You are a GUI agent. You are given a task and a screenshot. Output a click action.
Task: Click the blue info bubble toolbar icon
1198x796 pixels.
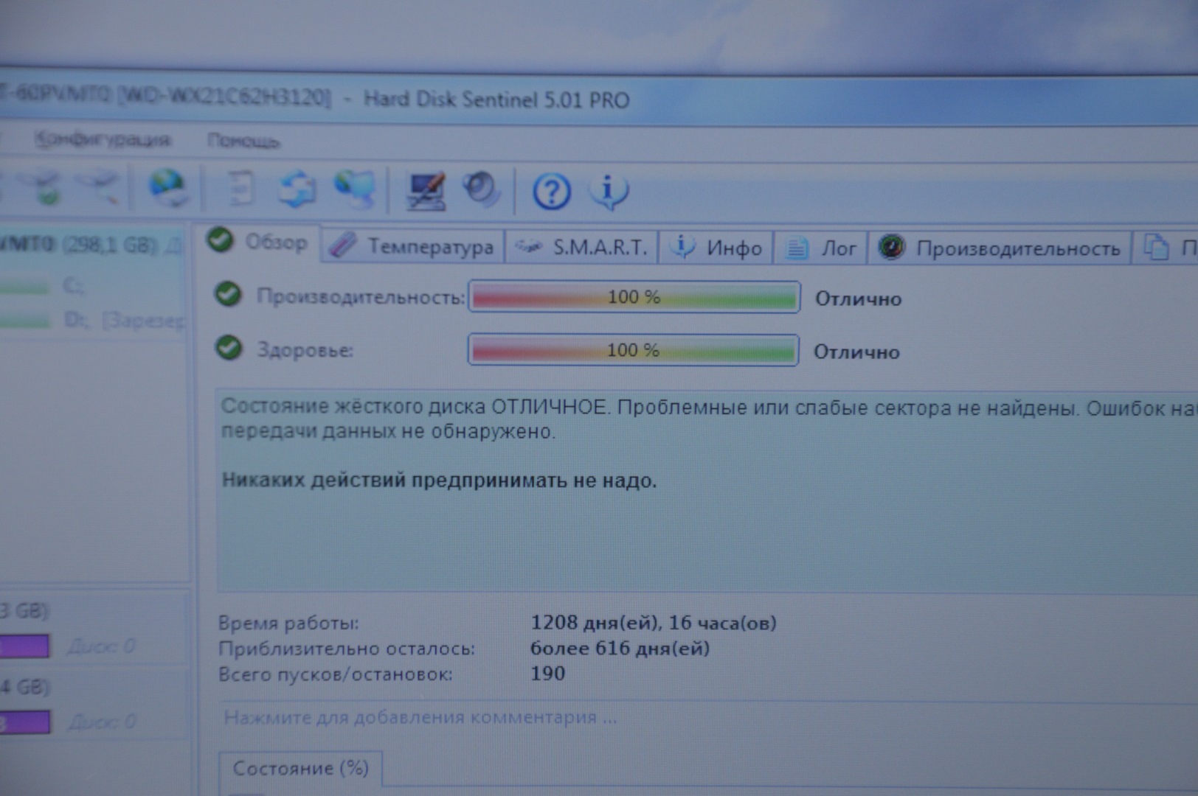(x=609, y=192)
